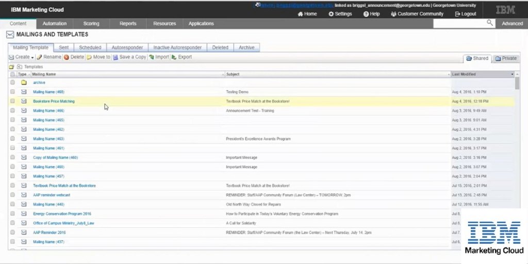Image resolution: width=528 pixels, height=264 pixels.
Task: Open the Create dropdown menu
Action: [22, 57]
